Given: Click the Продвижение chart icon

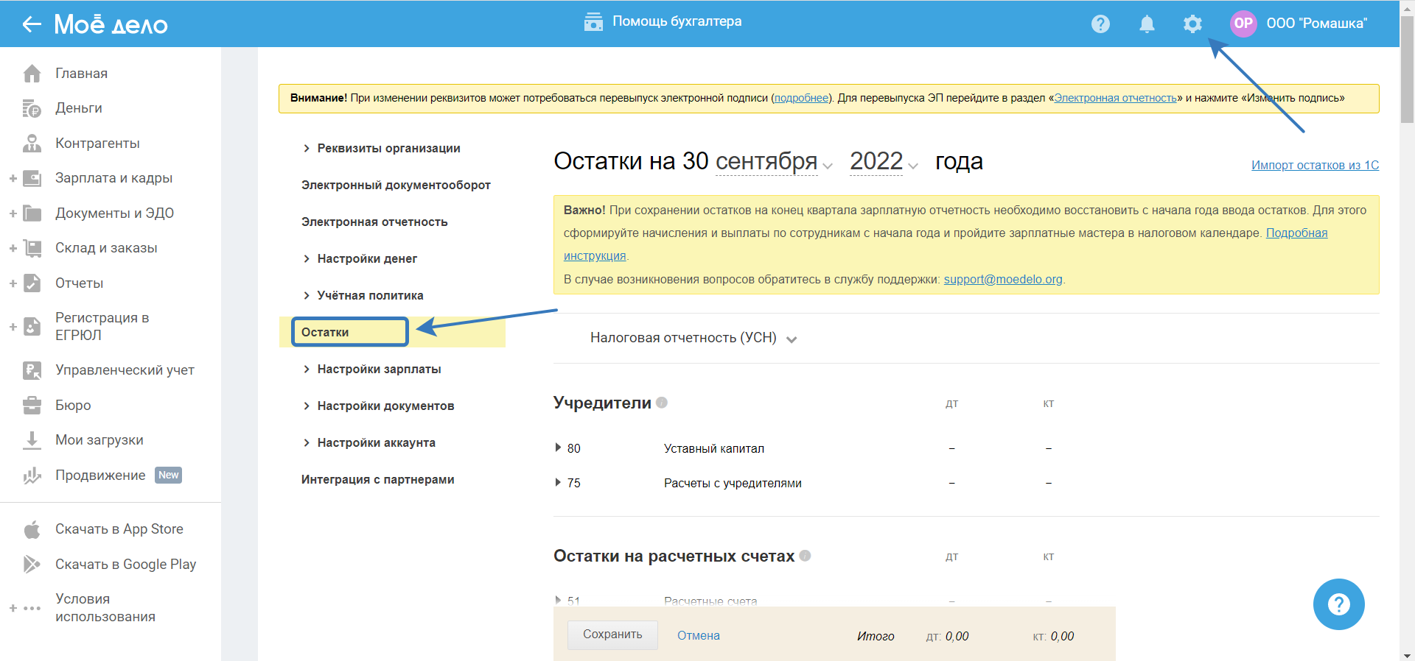Looking at the screenshot, I should [x=32, y=476].
